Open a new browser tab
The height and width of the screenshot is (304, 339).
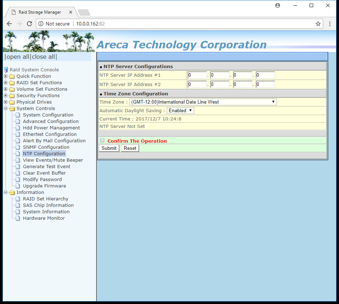coord(84,12)
